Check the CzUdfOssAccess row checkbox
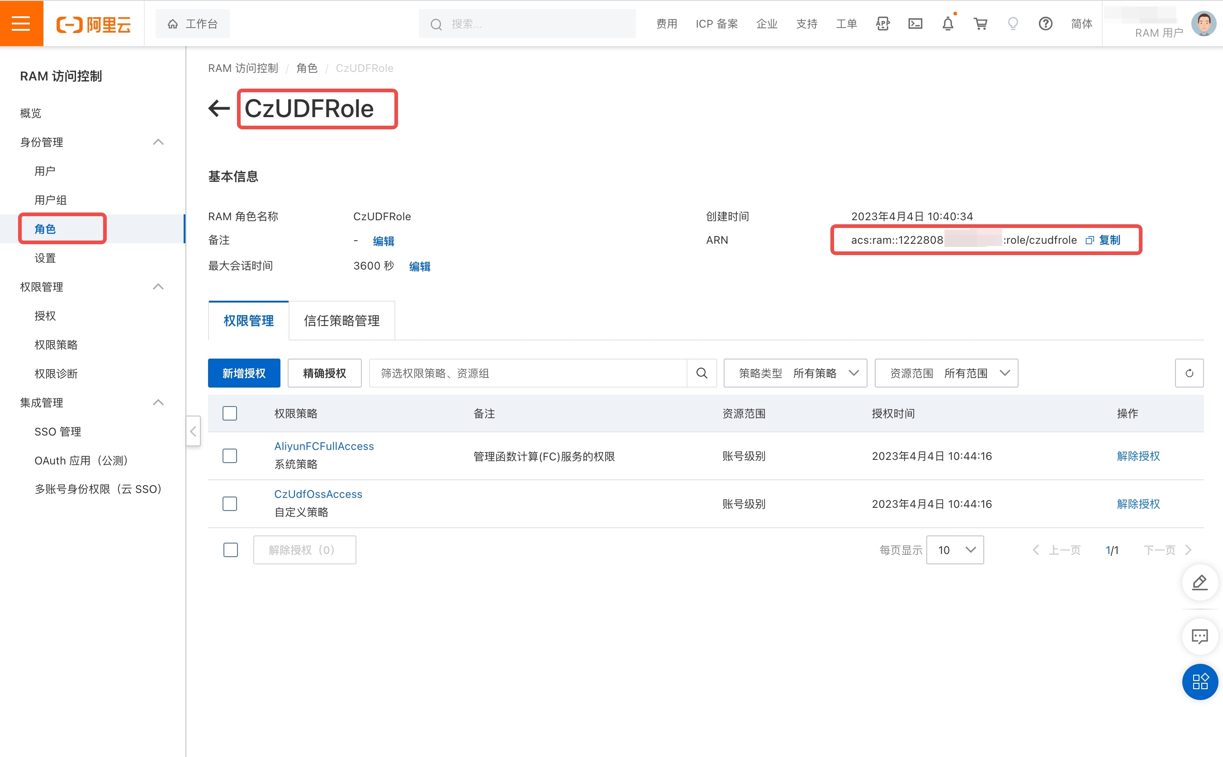 pyautogui.click(x=230, y=504)
